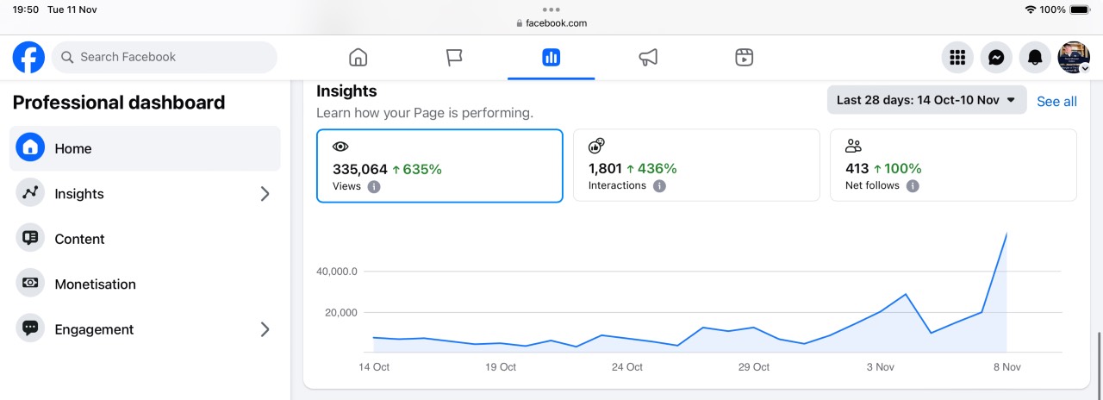Open the Home feed icon

click(x=358, y=58)
